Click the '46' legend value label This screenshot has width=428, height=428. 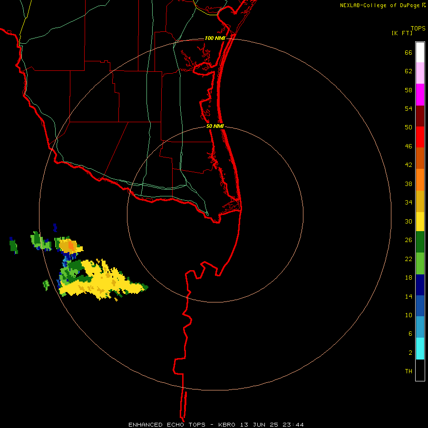(x=409, y=146)
